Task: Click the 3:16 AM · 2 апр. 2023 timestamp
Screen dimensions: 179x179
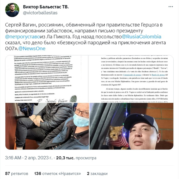Action: (29, 158)
